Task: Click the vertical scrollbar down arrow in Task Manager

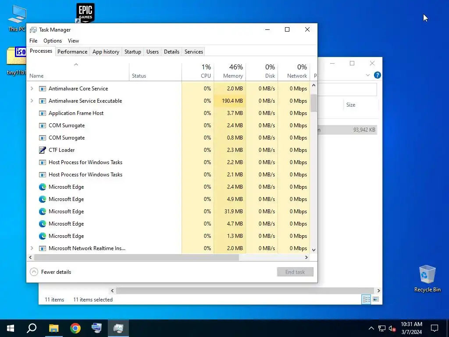Action: point(314,250)
